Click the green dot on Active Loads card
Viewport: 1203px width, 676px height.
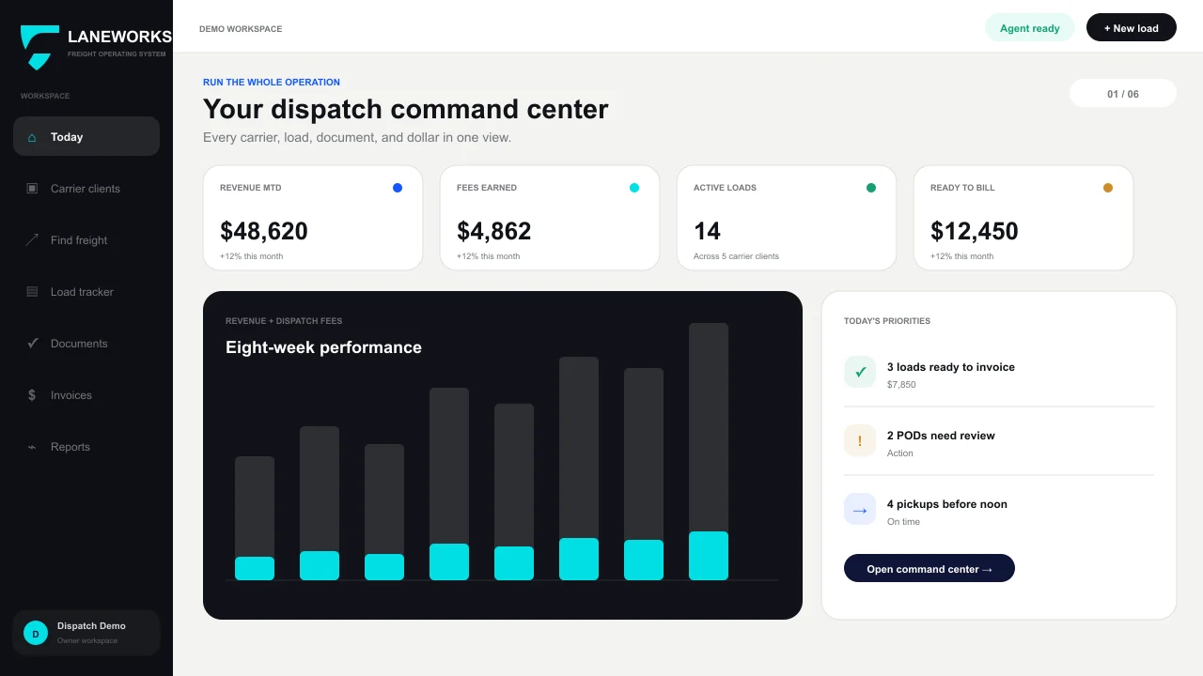pos(871,188)
